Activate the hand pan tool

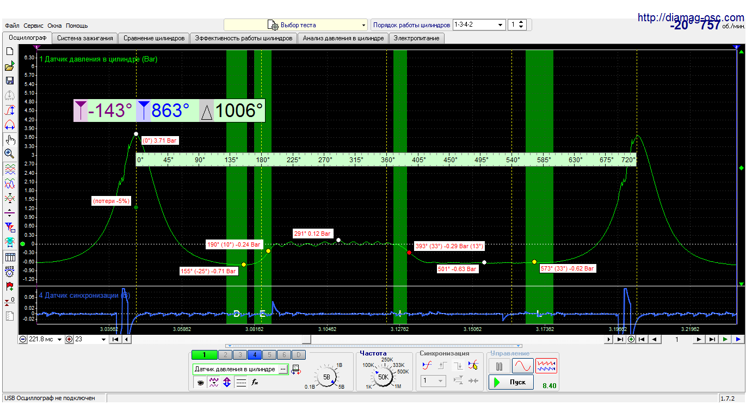point(9,139)
